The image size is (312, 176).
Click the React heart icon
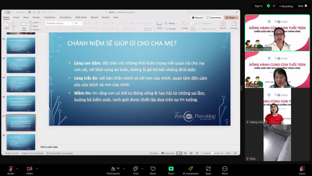click(153, 169)
